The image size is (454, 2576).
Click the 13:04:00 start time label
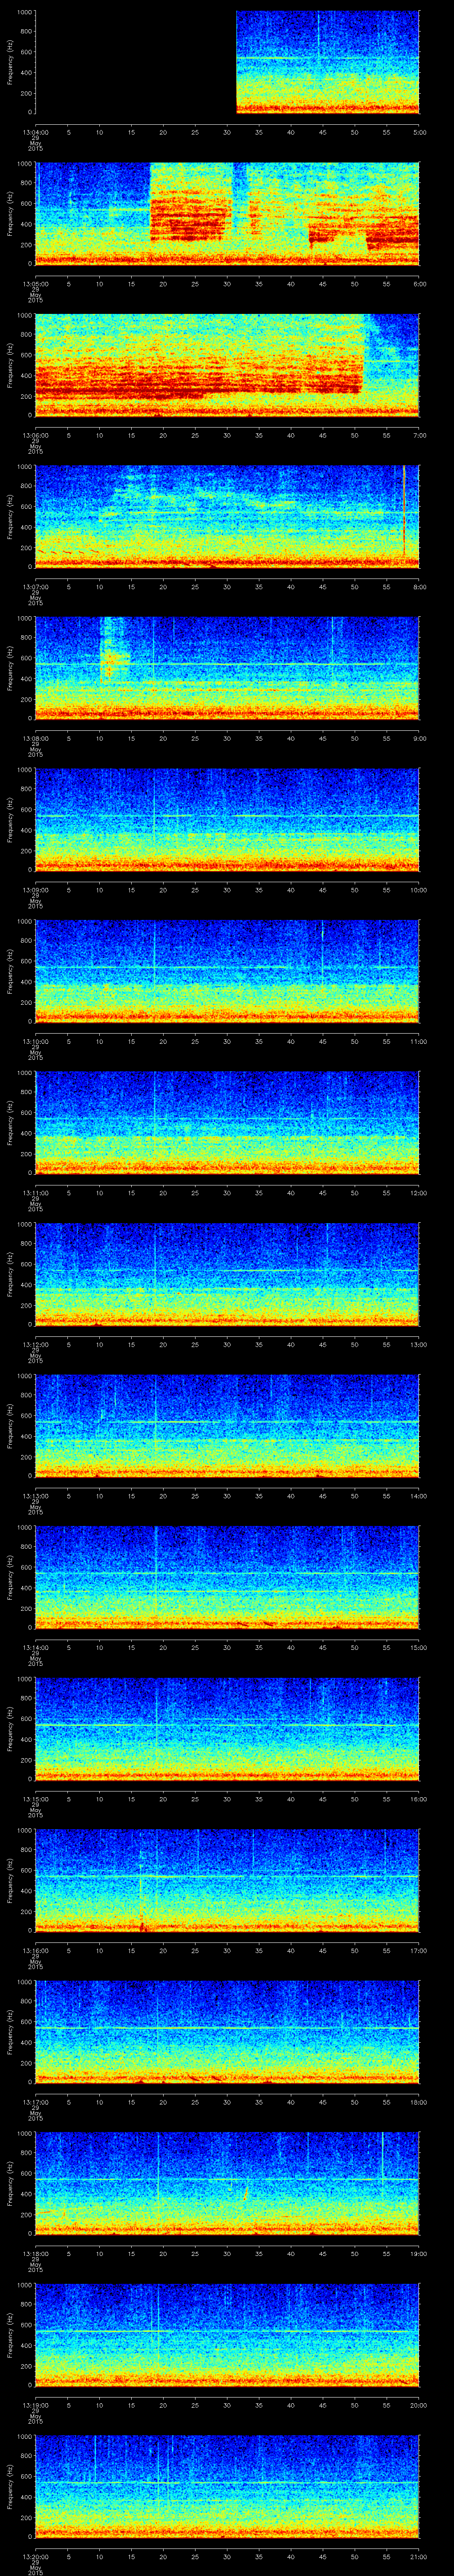(x=35, y=132)
